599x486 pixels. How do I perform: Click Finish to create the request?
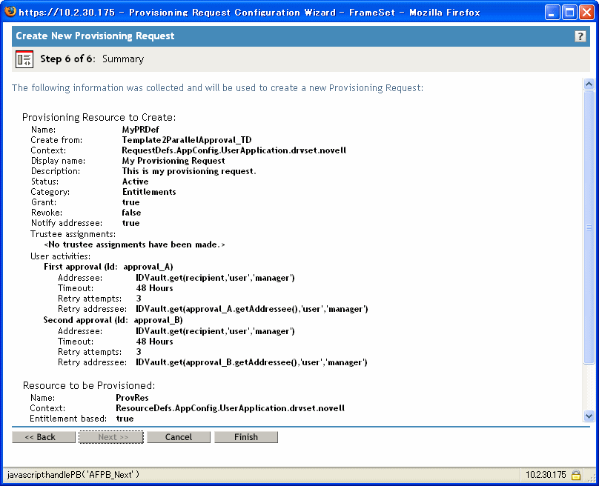[246, 437]
